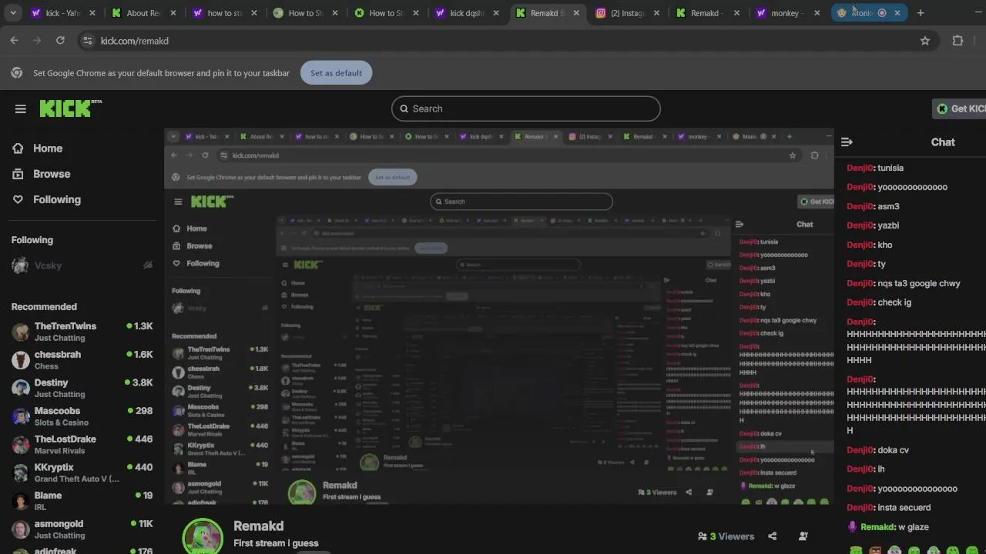Screen dimensions: 986x554
Task: Open the Blame IRL channel link
Action: (81, 501)
